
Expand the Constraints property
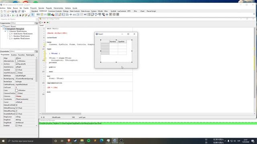pos(2,99)
